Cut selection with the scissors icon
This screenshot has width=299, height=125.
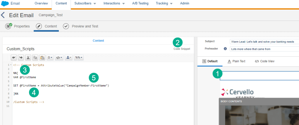[28, 58]
